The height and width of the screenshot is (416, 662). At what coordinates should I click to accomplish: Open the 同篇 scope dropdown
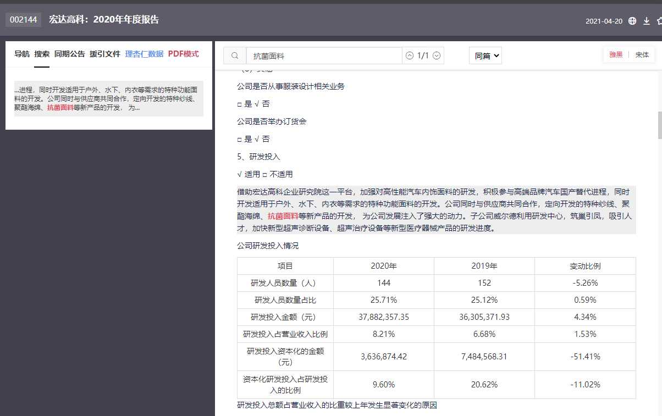coord(486,56)
